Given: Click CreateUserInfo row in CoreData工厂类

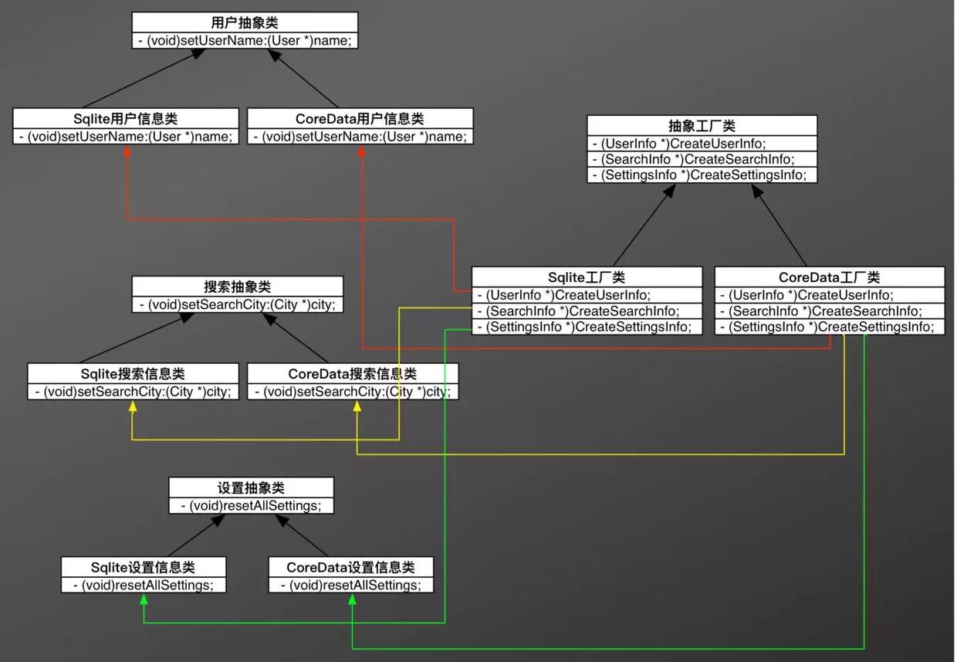Looking at the screenshot, I should (830, 294).
